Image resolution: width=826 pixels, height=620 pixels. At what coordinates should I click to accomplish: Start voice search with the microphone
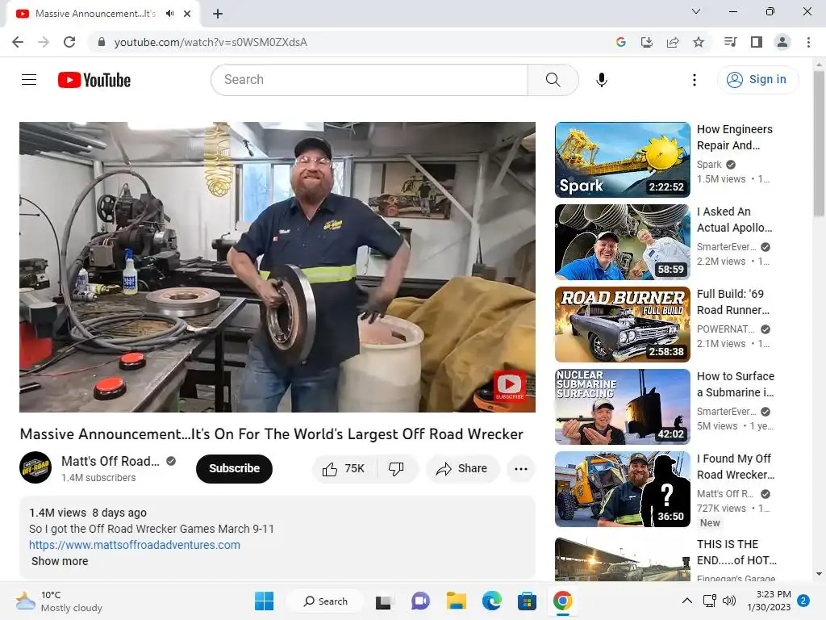point(601,80)
